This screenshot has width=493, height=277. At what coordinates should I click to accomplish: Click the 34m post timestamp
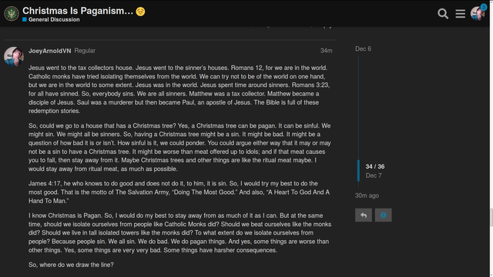click(326, 51)
